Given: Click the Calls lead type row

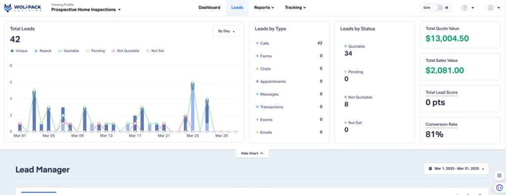Looking at the screenshot, I should pos(289,43).
